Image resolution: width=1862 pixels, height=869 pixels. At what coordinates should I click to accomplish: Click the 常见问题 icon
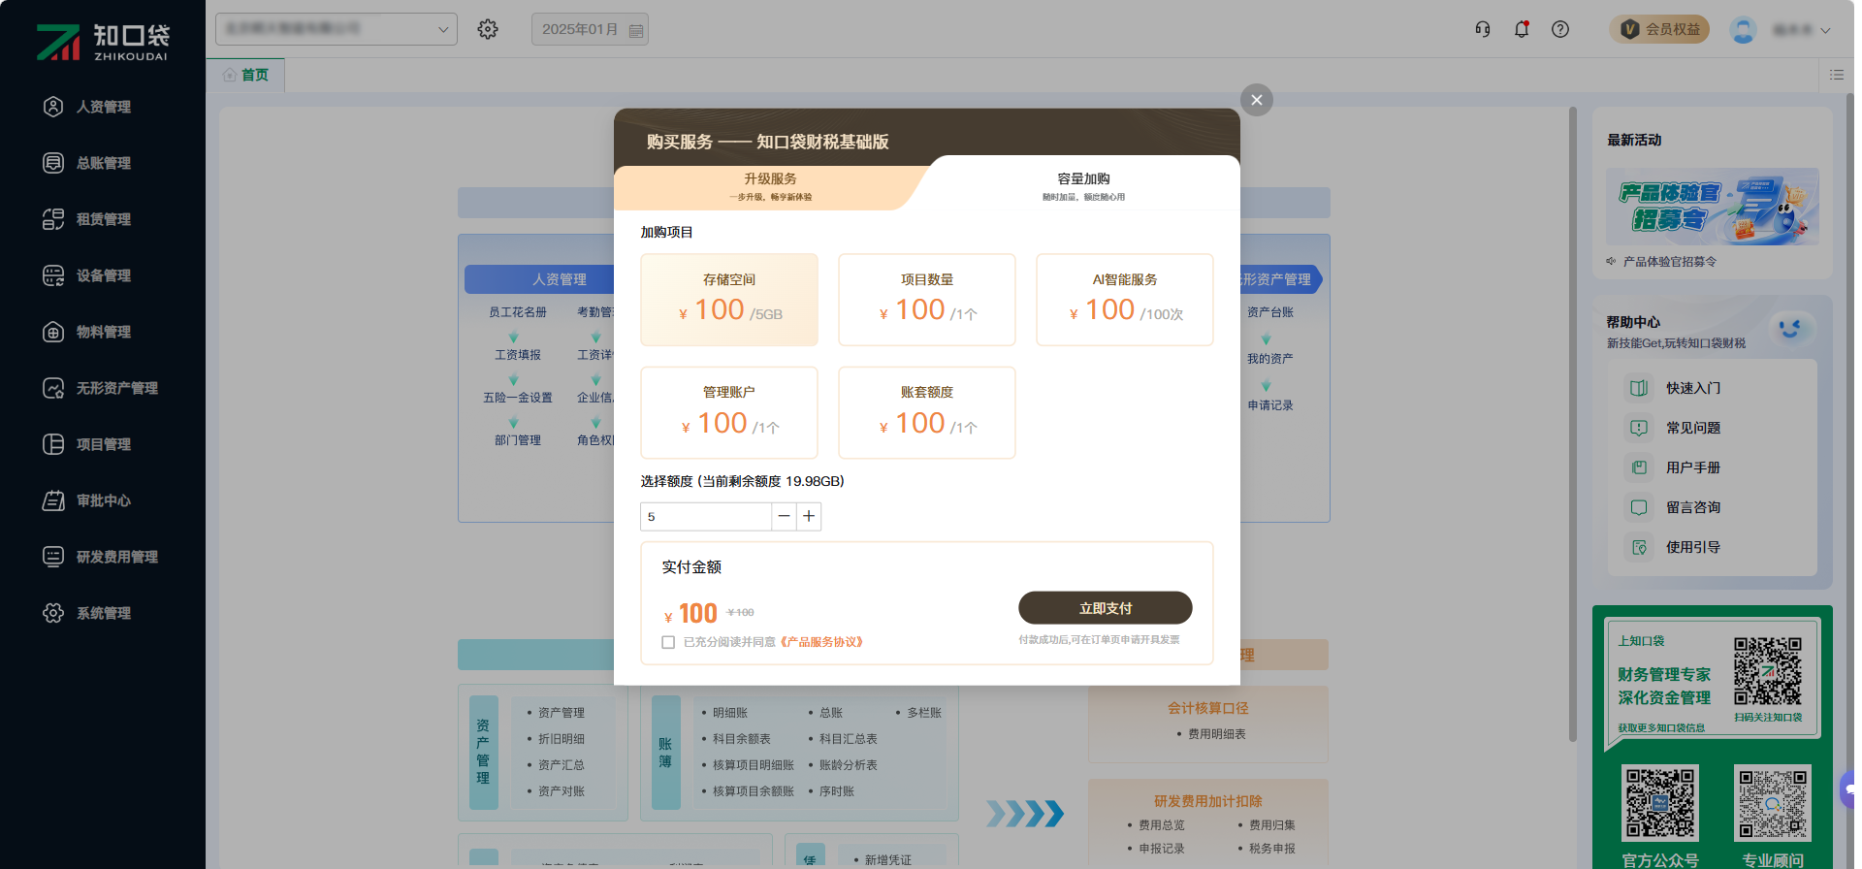point(1639,428)
